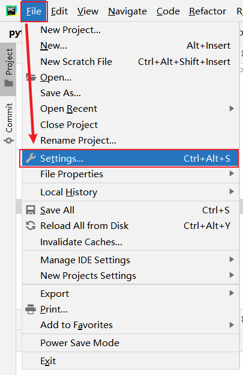The height and width of the screenshot is (375, 243).
Task: Expand the Local History submenu arrow
Action: [x=232, y=191]
